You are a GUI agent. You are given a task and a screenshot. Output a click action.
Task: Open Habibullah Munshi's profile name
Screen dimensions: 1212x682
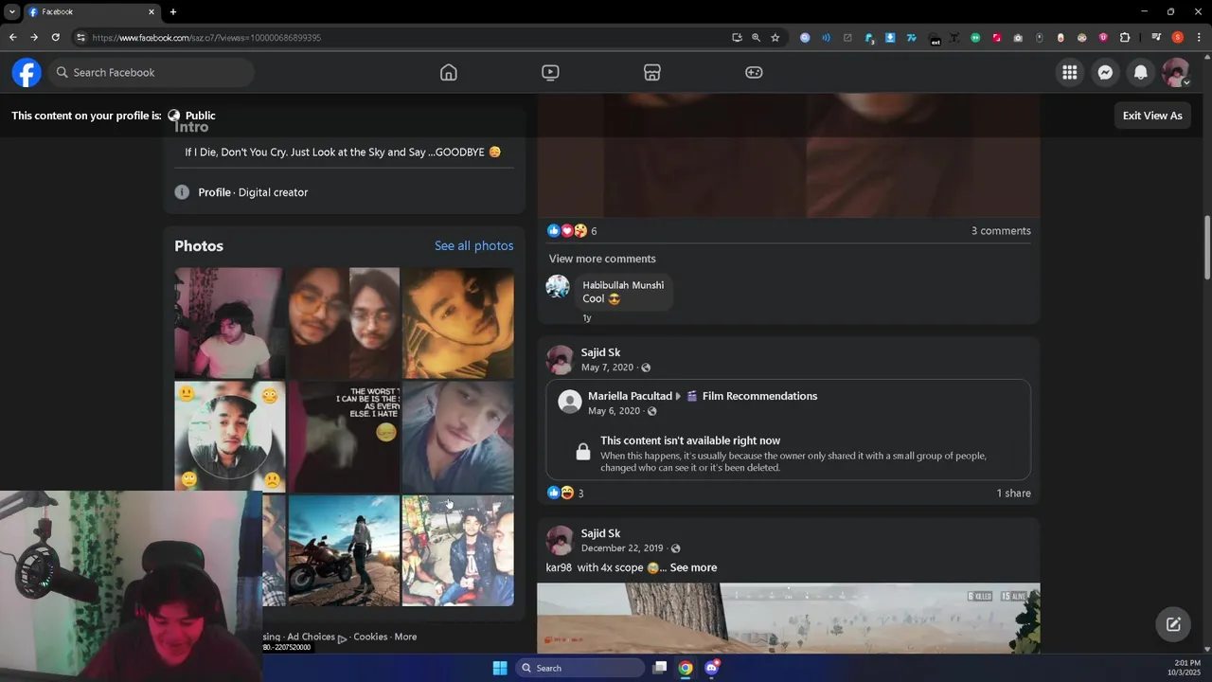tap(623, 285)
